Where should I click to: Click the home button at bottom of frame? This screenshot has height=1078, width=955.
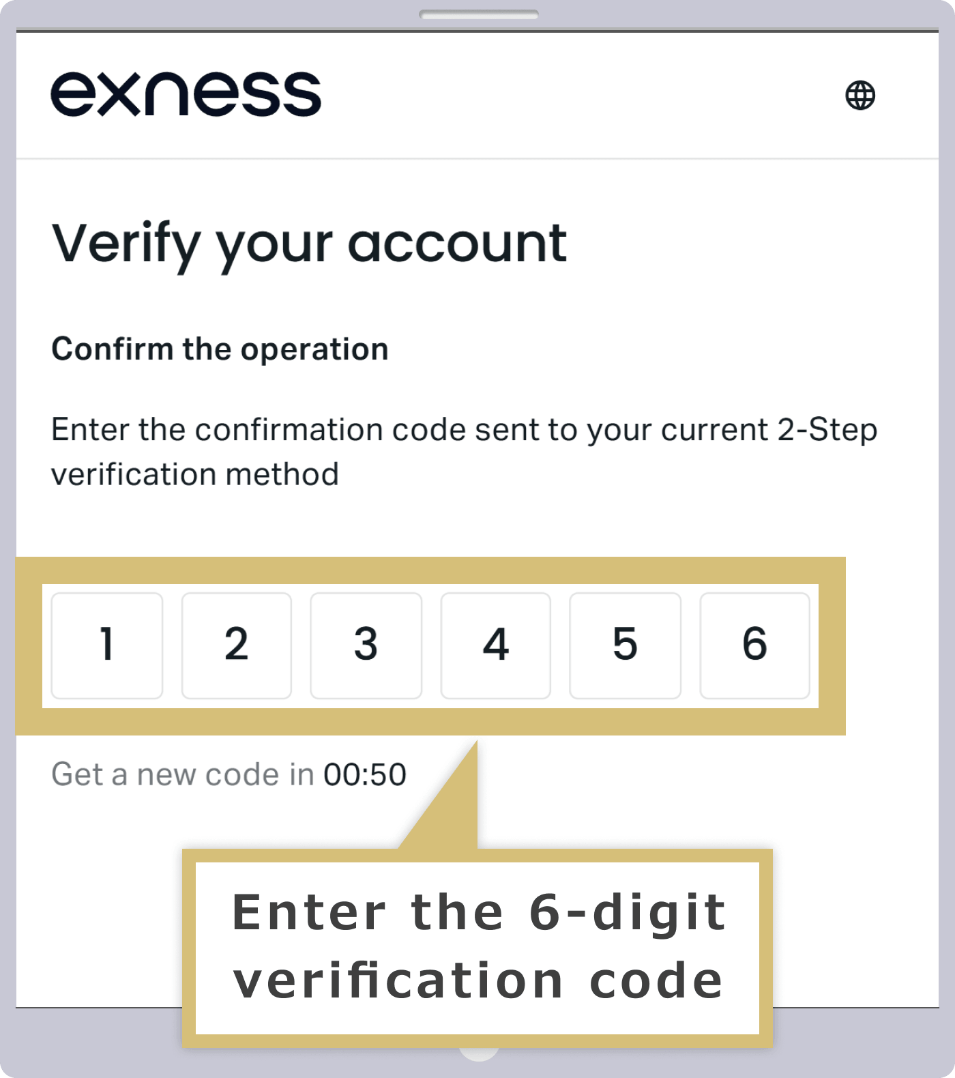tap(479, 1054)
